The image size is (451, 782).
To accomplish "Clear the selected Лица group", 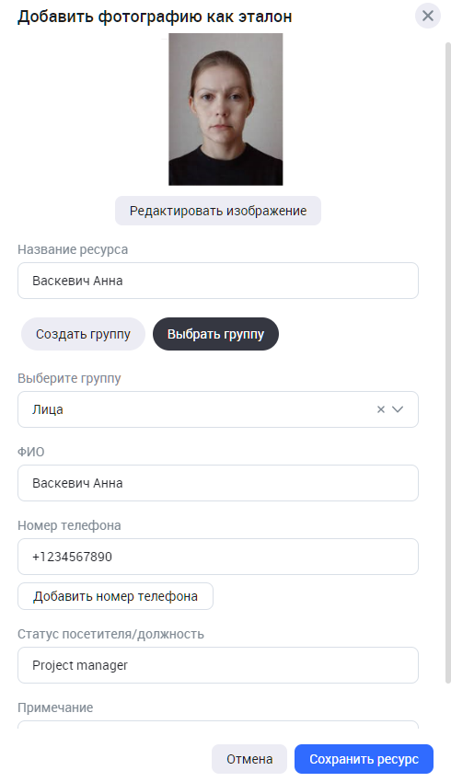I will (x=381, y=409).
